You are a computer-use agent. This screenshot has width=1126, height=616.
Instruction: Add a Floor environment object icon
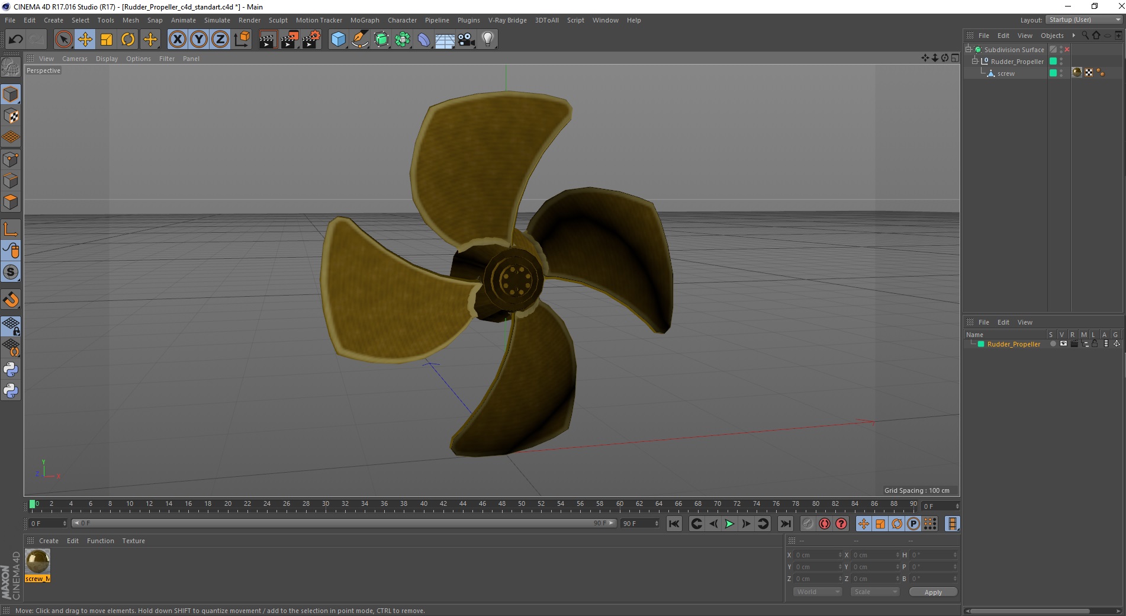pos(445,40)
